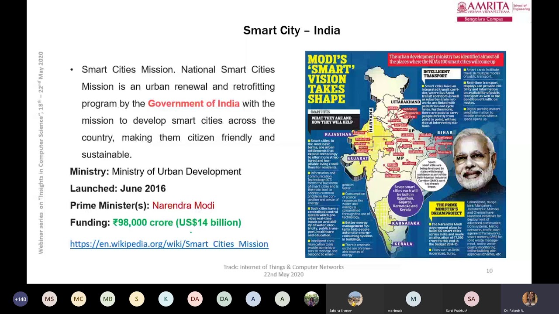Viewport: 559px width, 314px height.
Task: Open the +140 more participants overflow badge
Action: [20, 299]
